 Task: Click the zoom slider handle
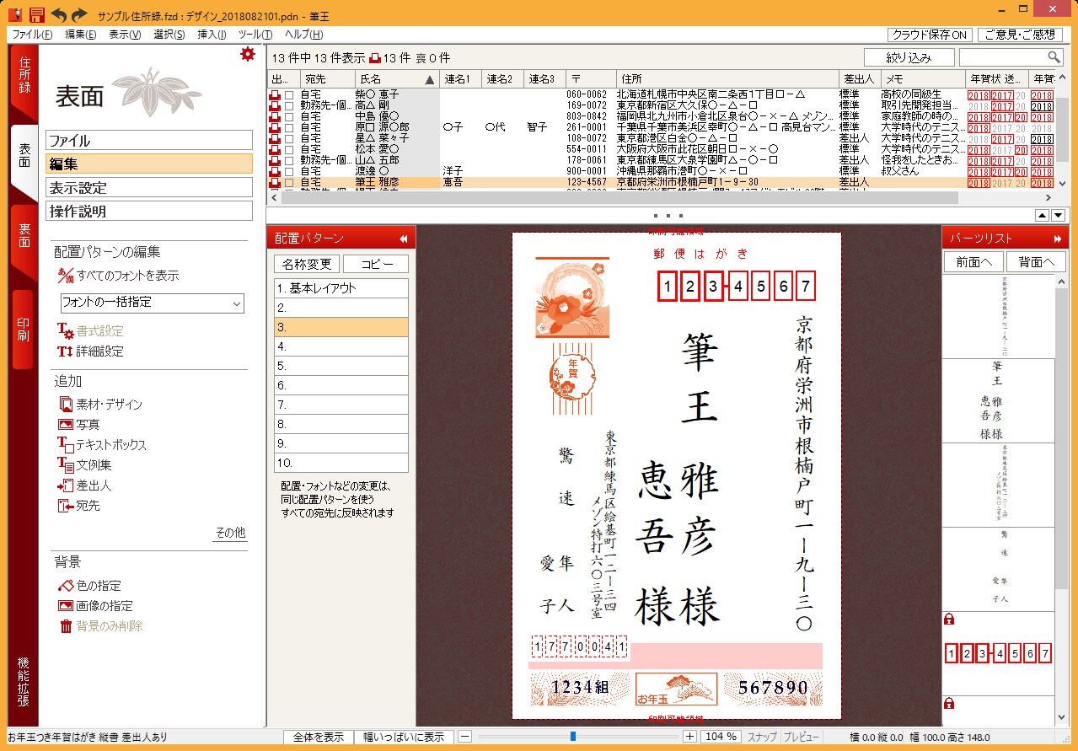click(573, 736)
